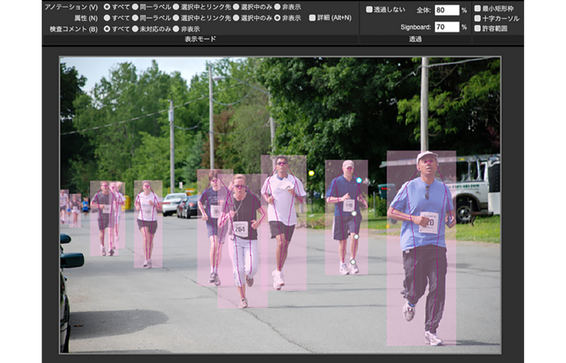Check the 透過しない checkbox

[x=369, y=9]
